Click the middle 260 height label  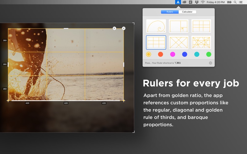(5, 64)
